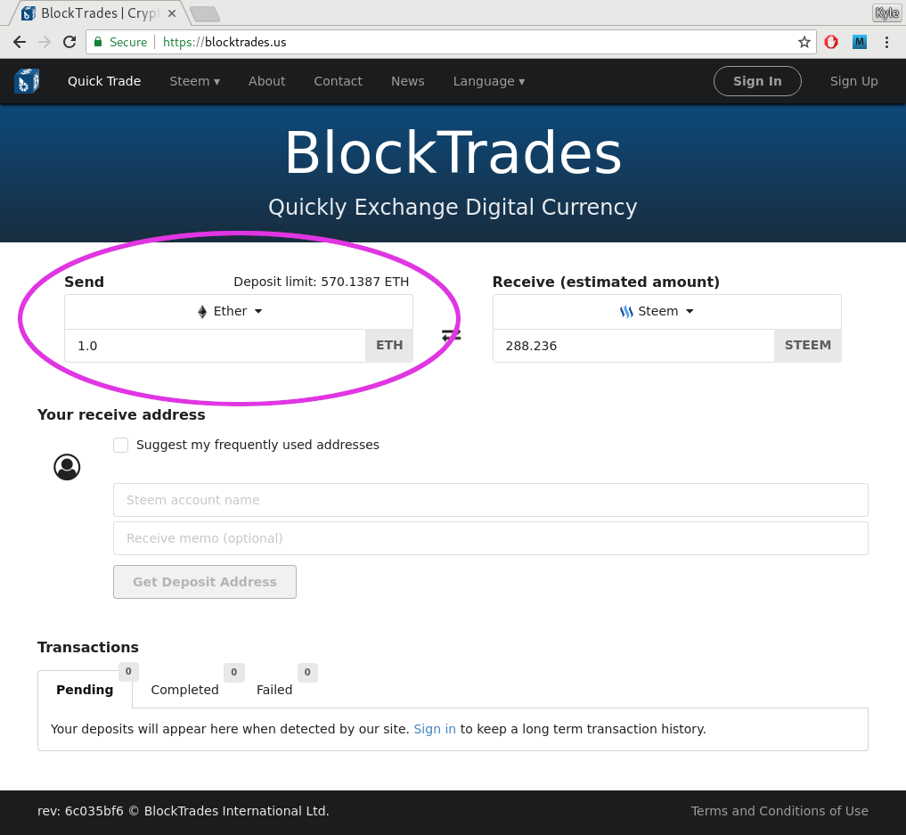The width and height of the screenshot is (906, 835).
Task: Click the Kyle profile button
Action: point(887,12)
